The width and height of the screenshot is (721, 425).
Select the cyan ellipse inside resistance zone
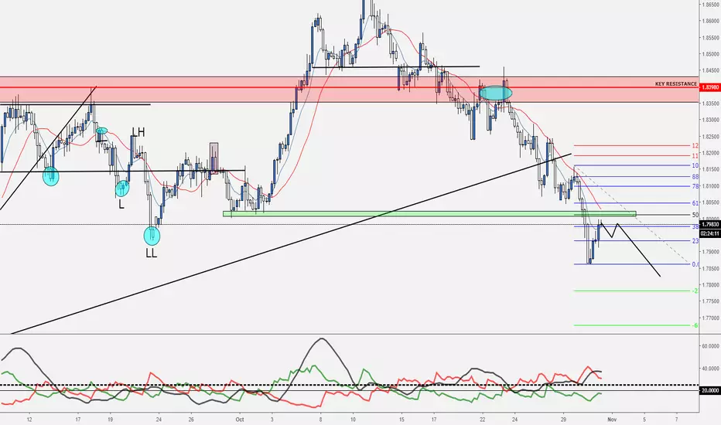tap(495, 93)
